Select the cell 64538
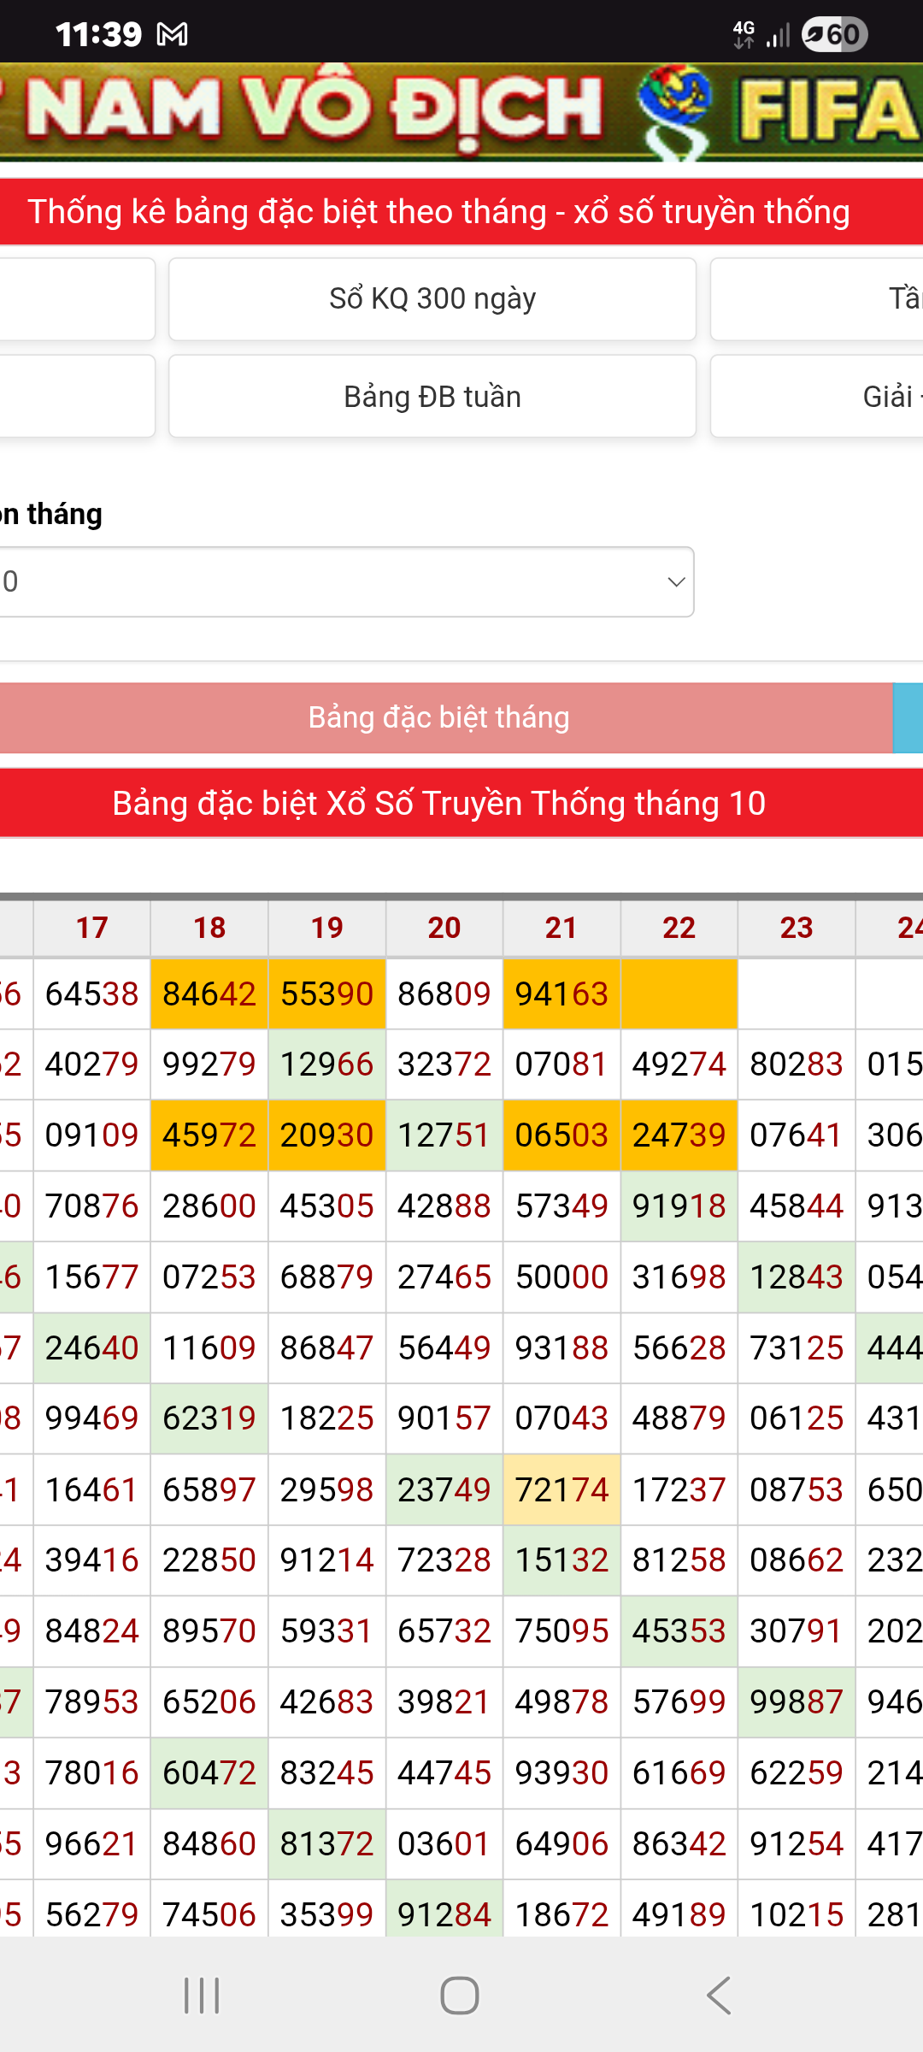 click(92, 994)
